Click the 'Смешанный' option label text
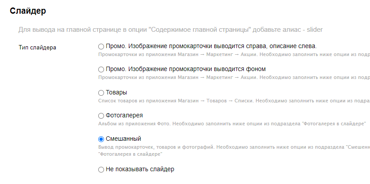The height and width of the screenshot is (184, 370). (123, 139)
